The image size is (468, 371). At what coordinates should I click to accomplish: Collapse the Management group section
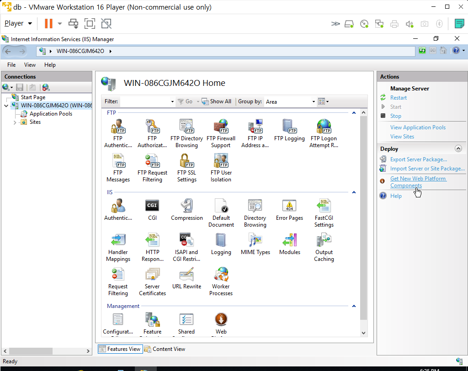point(354,306)
